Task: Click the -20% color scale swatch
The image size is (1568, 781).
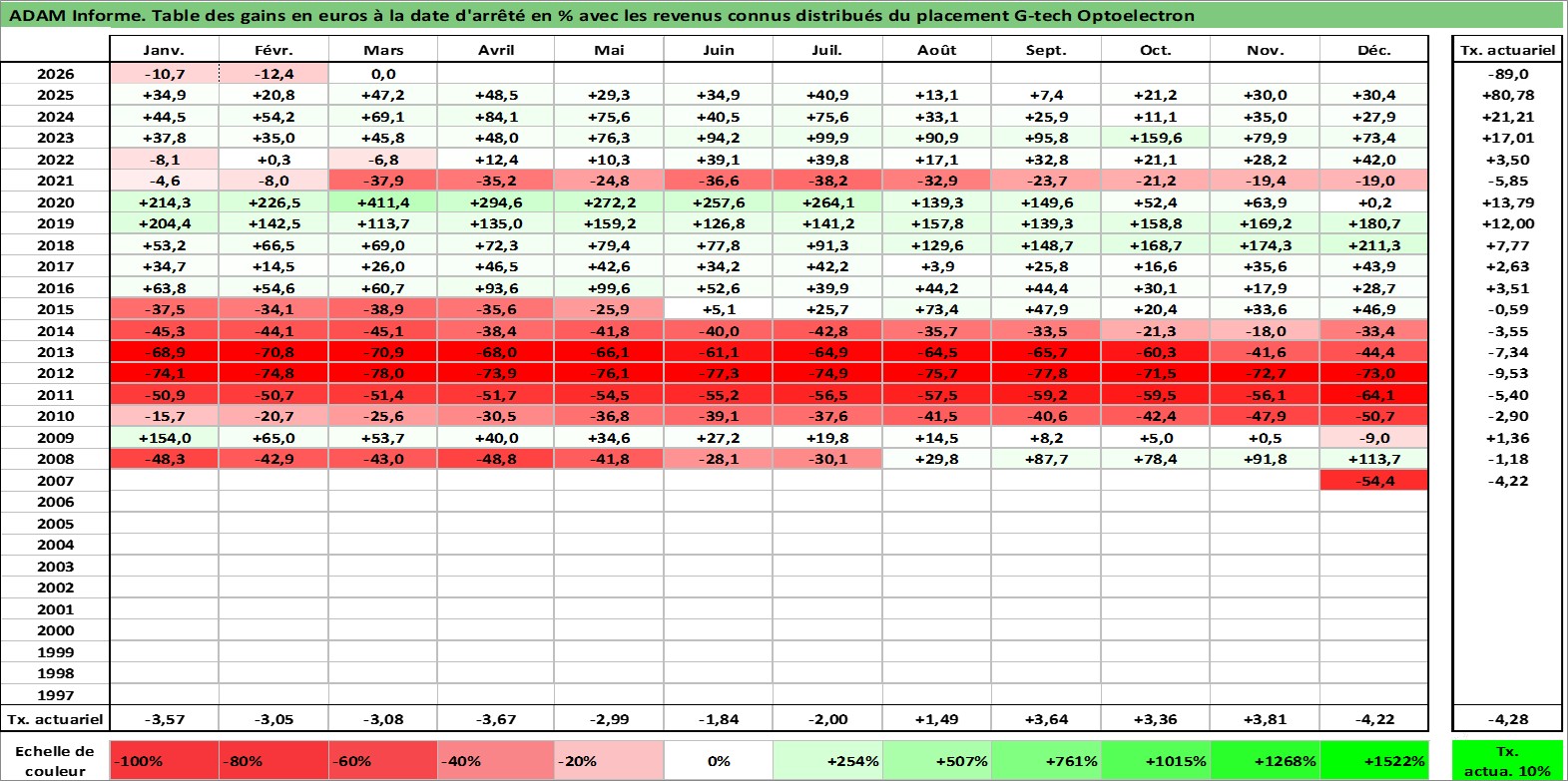Action: pos(609,761)
